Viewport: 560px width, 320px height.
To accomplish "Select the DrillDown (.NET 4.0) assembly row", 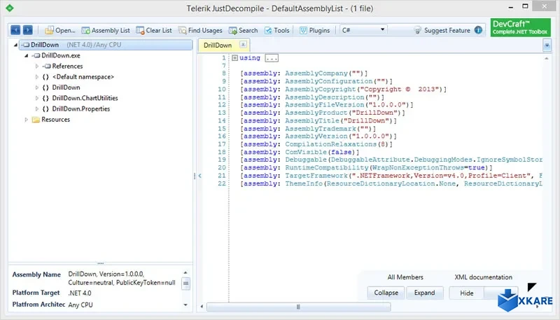I will tap(106, 45).
